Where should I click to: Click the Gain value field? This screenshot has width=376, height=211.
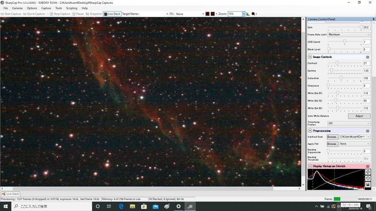[x=366, y=28]
